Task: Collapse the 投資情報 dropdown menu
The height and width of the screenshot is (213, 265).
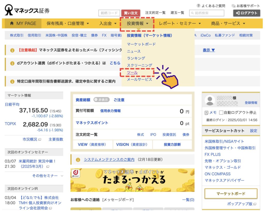Action: click(137, 23)
